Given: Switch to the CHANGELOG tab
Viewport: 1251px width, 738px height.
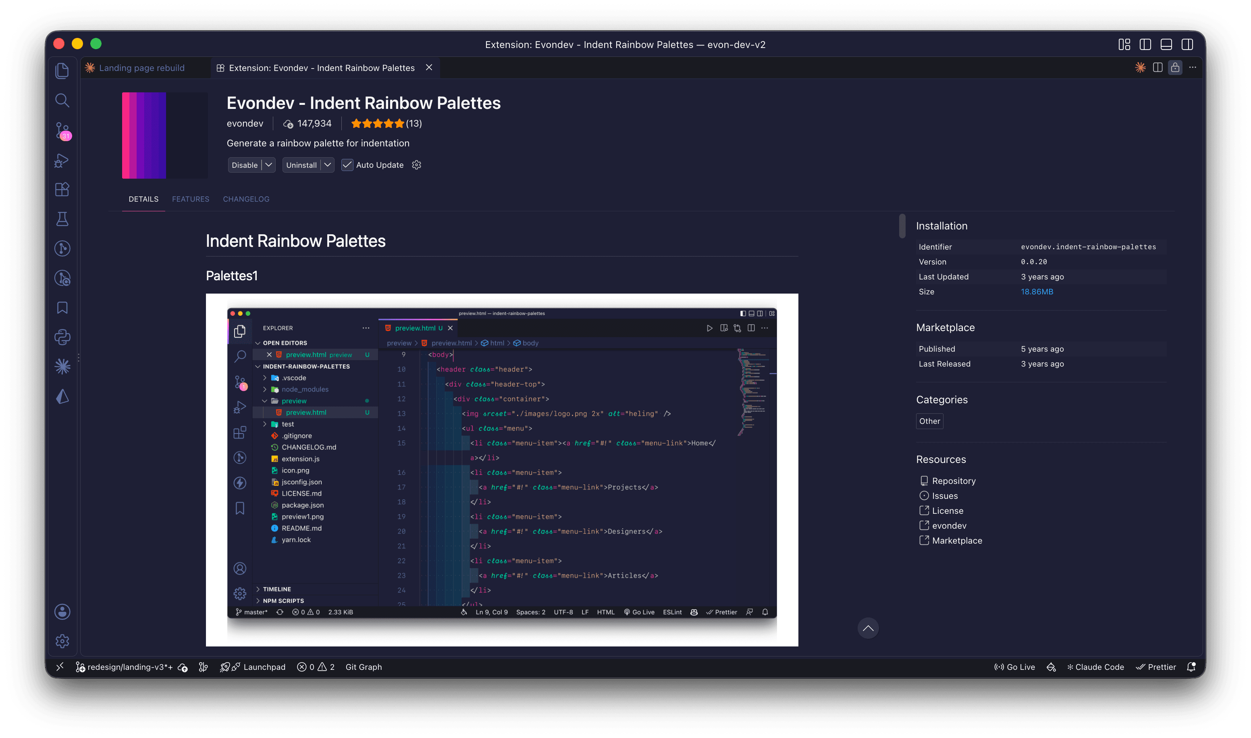Looking at the screenshot, I should tap(246, 199).
